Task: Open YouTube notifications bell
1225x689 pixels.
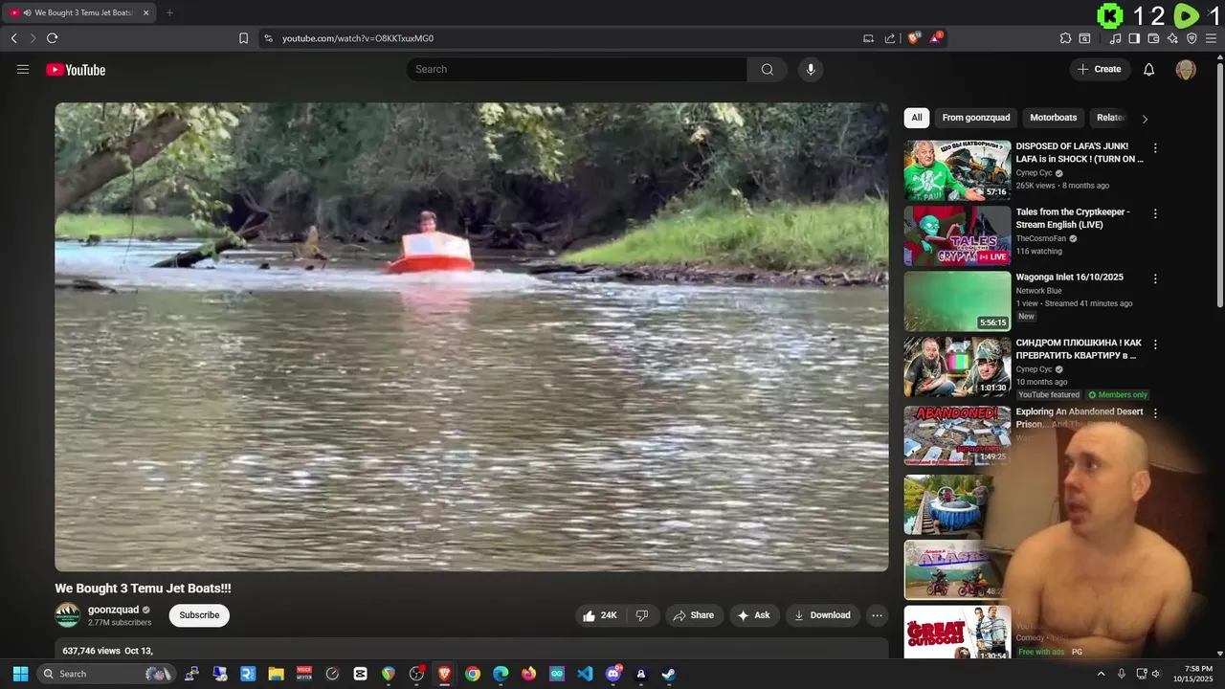Action: [1149, 69]
